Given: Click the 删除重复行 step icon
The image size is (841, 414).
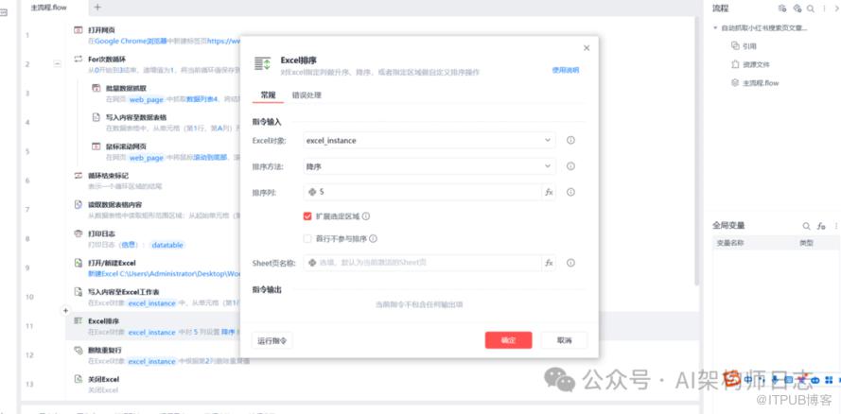Looking at the screenshot, I should (79, 350).
